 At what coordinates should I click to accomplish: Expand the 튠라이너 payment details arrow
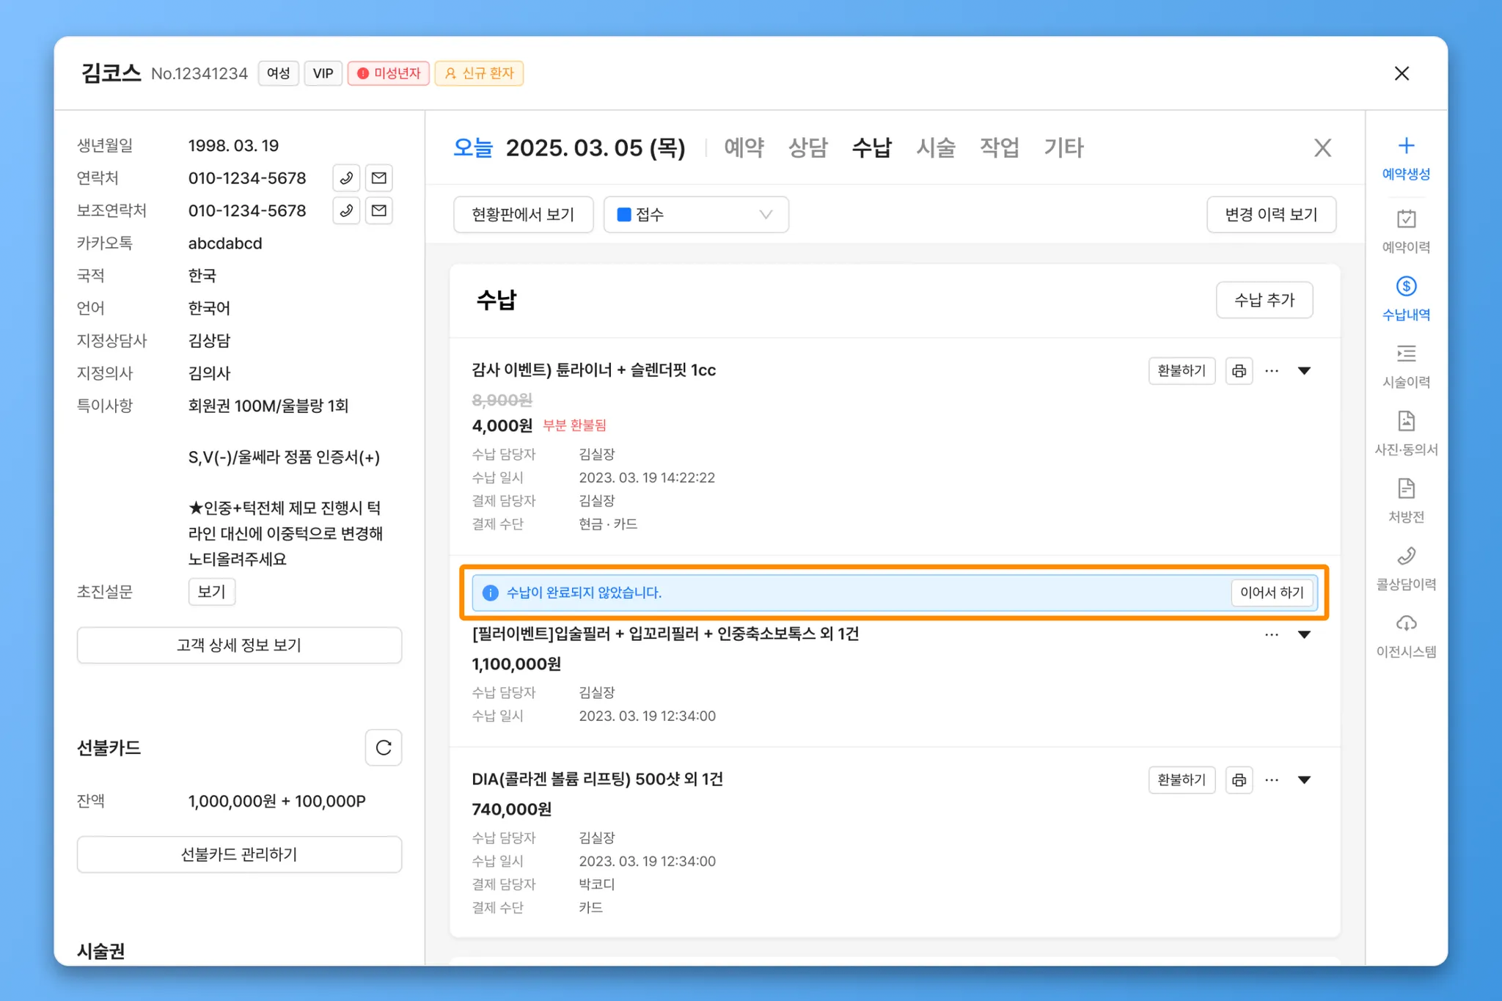(1304, 370)
